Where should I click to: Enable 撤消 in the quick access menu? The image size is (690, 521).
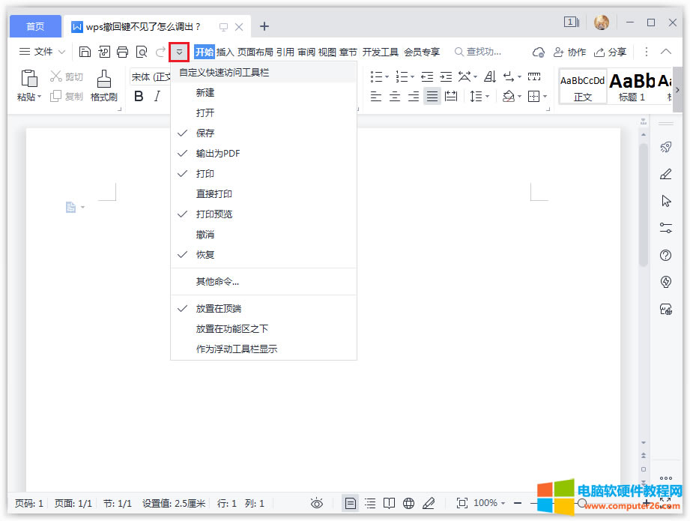(x=205, y=235)
